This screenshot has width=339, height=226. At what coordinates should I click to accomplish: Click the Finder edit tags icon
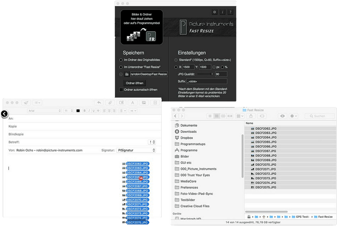click(262, 116)
